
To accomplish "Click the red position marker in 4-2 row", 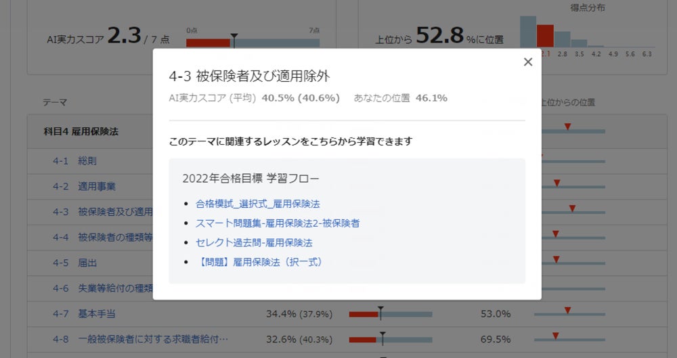I will pyautogui.click(x=556, y=183).
